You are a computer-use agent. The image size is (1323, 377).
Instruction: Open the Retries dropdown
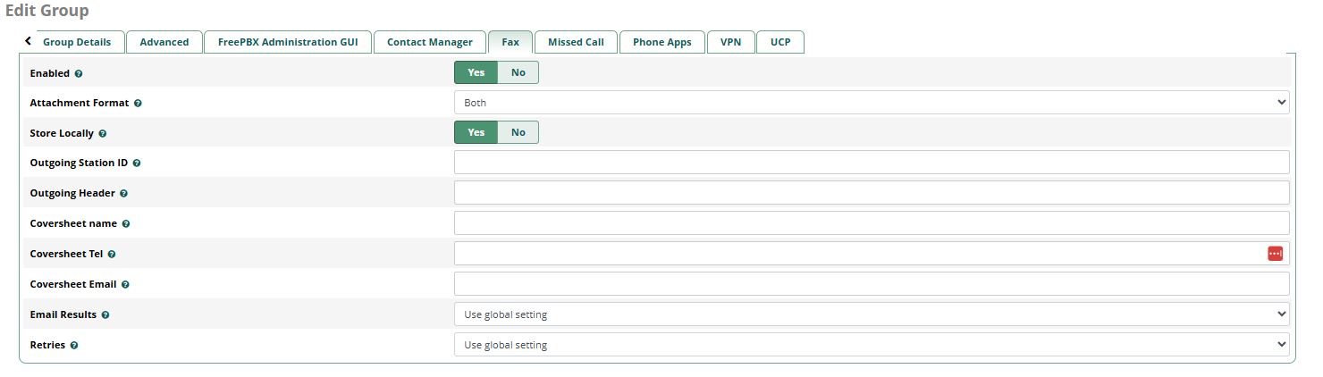[871, 345]
